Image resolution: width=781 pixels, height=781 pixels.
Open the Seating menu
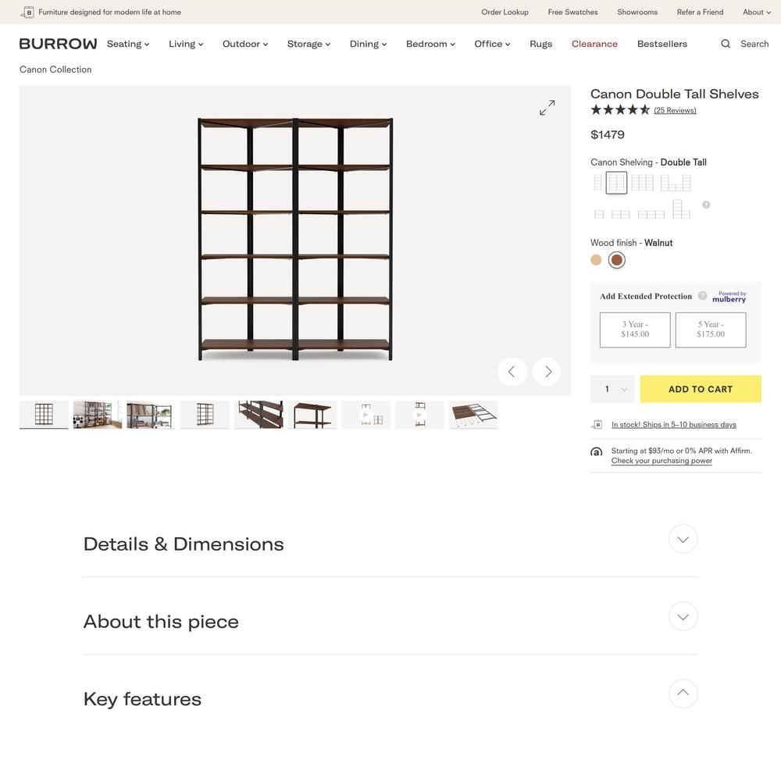click(128, 44)
